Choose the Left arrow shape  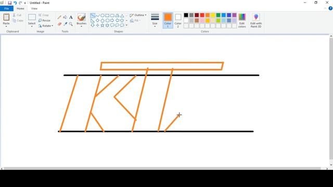117,21
